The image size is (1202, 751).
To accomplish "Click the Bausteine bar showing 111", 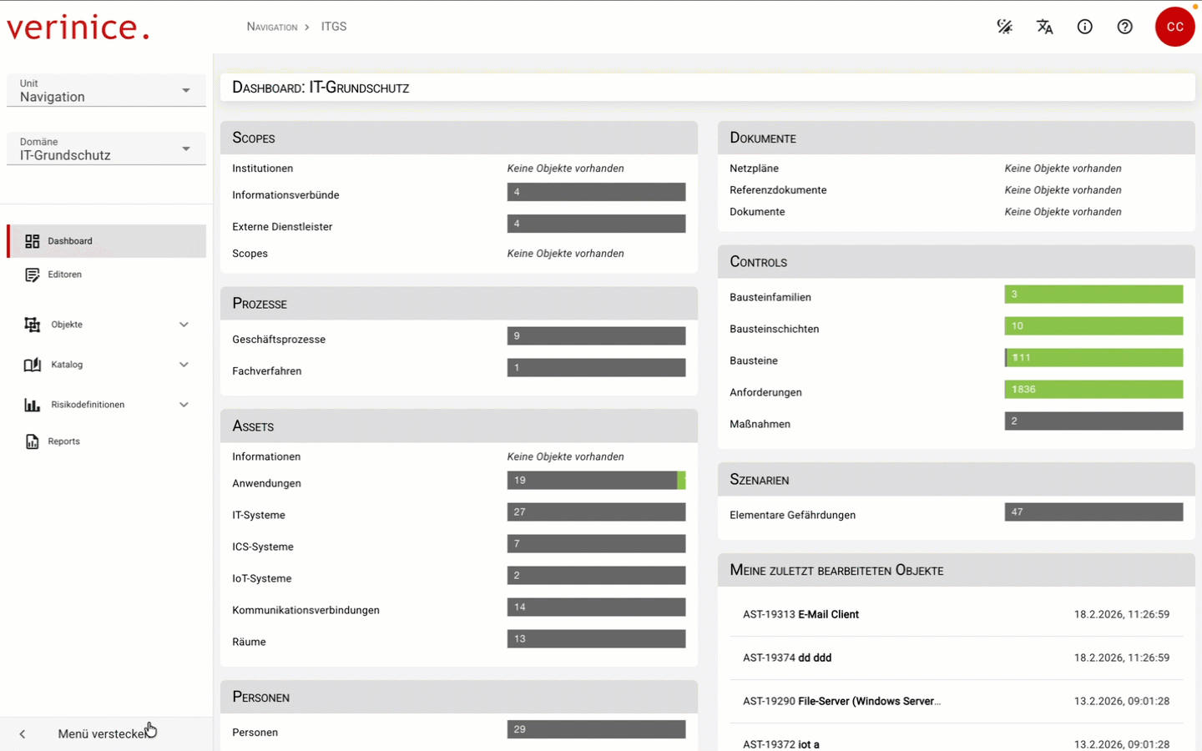I will click(x=1093, y=358).
